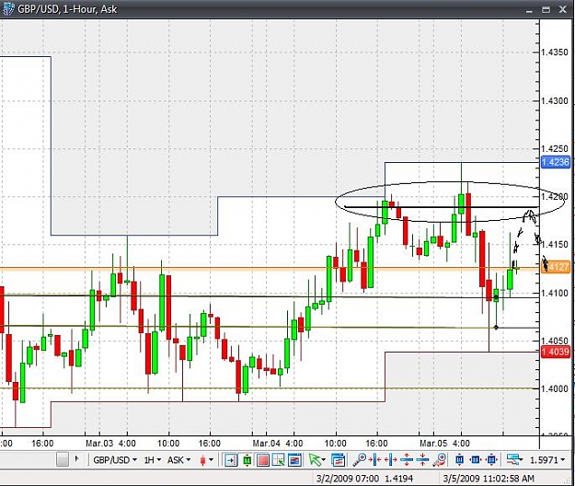Viewport: 575px width, 486px height.
Task: Click the chart window snapshot icon
Action: pyautogui.click(x=294, y=459)
